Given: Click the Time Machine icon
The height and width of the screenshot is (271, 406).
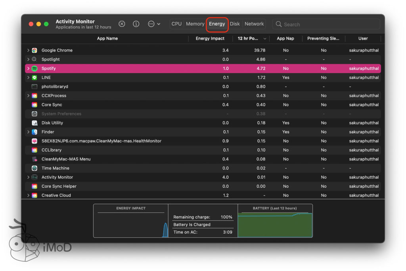Looking at the screenshot, I should (34, 168).
